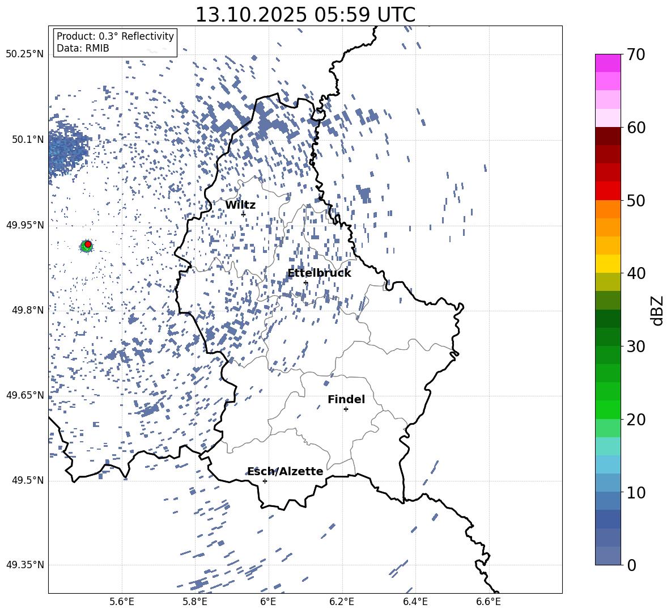
Task: Click the red radar site marker dot
Action: pos(88,244)
